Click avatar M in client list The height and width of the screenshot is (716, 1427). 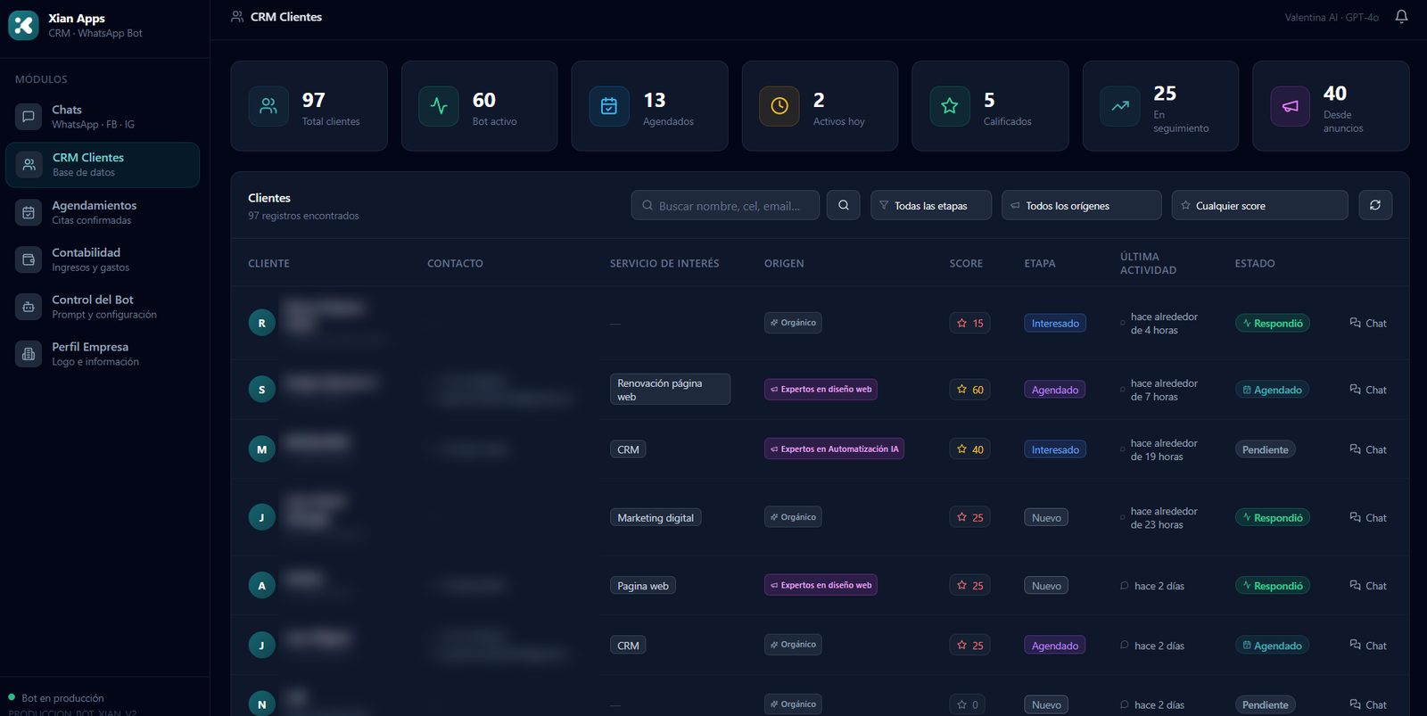tap(261, 449)
